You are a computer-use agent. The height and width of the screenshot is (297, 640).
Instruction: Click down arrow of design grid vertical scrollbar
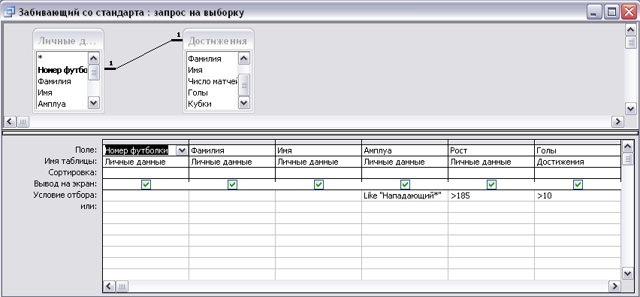point(628,273)
